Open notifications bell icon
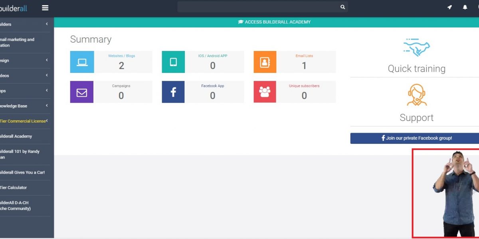Screen dimensions: 479x239 pos(465,8)
